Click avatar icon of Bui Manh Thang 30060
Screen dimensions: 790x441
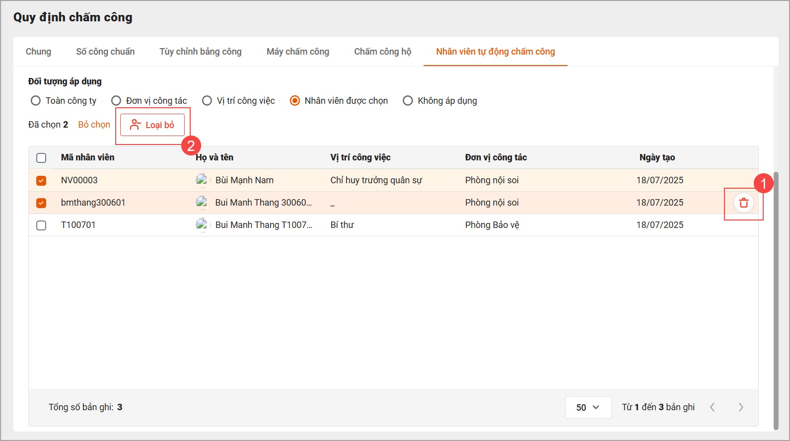pos(202,203)
